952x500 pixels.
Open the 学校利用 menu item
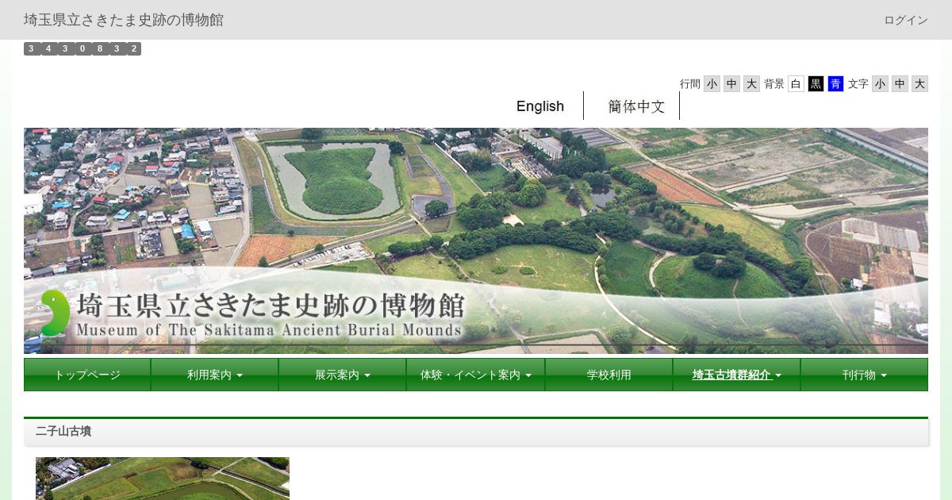(x=609, y=375)
